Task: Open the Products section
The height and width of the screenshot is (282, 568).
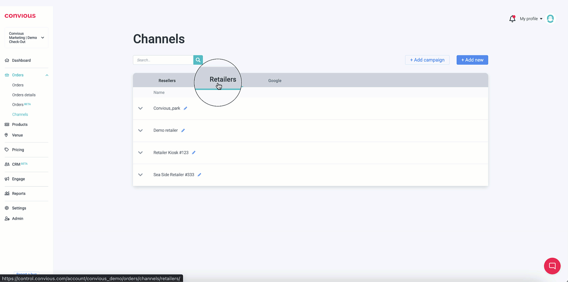Action: point(20,125)
